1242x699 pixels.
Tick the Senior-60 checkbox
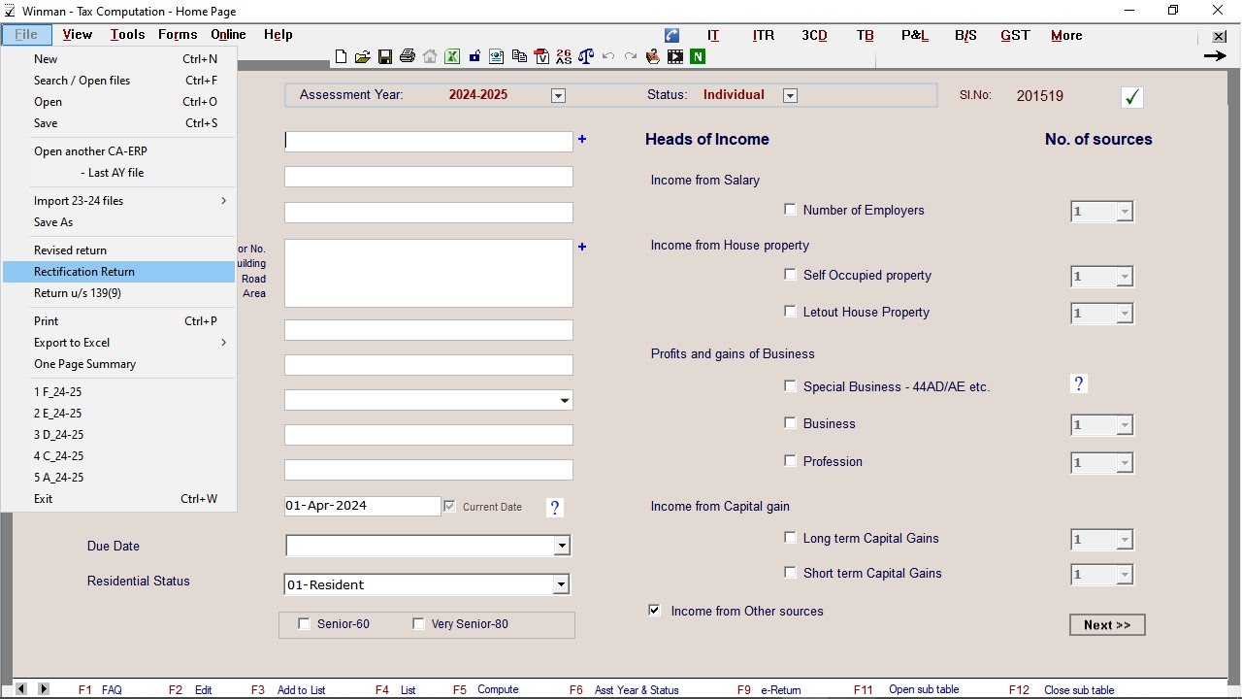tap(305, 624)
